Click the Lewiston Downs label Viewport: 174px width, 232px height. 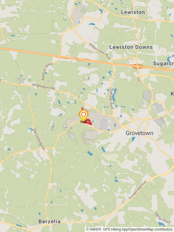[131, 47]
